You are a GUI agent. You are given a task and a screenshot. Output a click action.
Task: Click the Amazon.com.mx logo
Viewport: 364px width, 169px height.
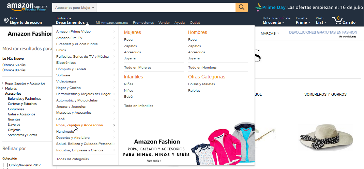coord(27,6)
